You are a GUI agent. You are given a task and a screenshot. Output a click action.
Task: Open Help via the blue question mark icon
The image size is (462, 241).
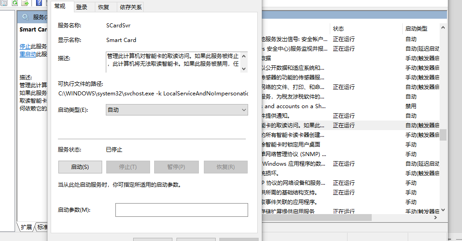click(39, 3)
